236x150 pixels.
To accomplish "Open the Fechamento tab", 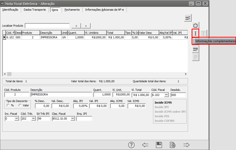I will point(72,10).
